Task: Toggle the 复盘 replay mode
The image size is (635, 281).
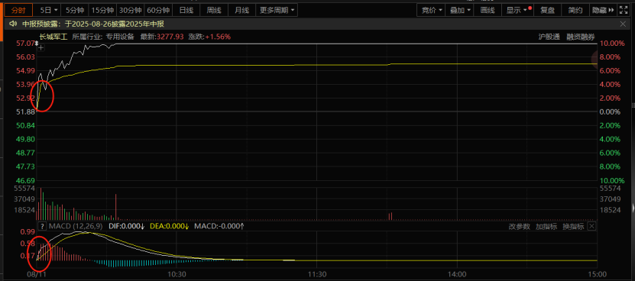Action: tap(547, 10)
